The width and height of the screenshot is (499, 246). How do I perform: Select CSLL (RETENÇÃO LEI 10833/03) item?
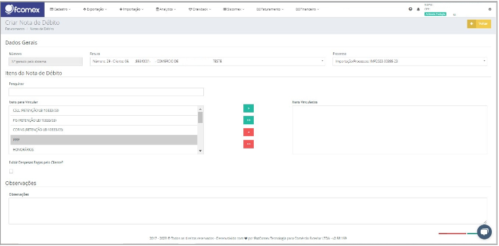pos(104,111)
